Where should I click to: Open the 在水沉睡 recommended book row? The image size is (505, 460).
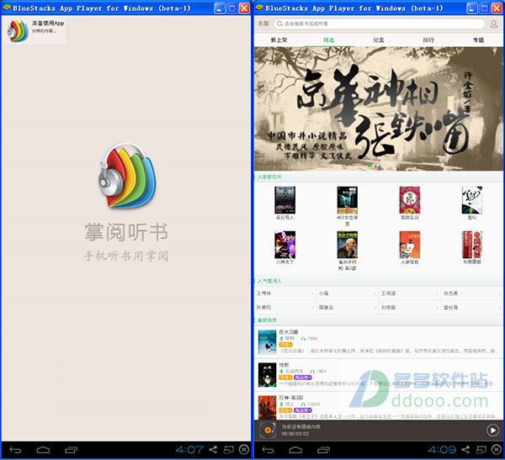(x=379, y=341)
